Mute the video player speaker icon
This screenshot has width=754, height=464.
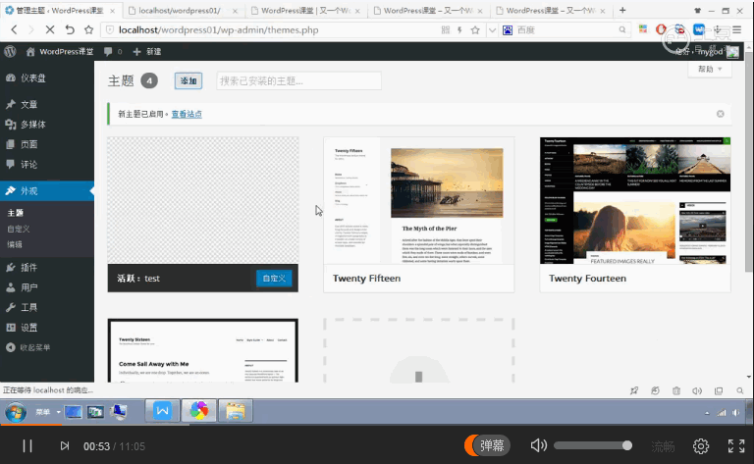(x=539, y=445)
